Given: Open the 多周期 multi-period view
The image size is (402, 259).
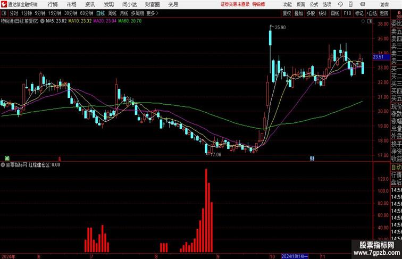Looking at the screenshot, I should (137, 13).
